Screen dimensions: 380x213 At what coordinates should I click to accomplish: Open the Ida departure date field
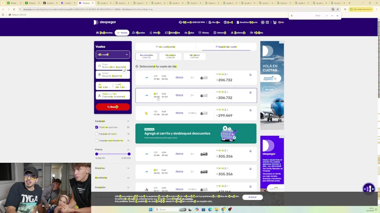tap(104, 86)
